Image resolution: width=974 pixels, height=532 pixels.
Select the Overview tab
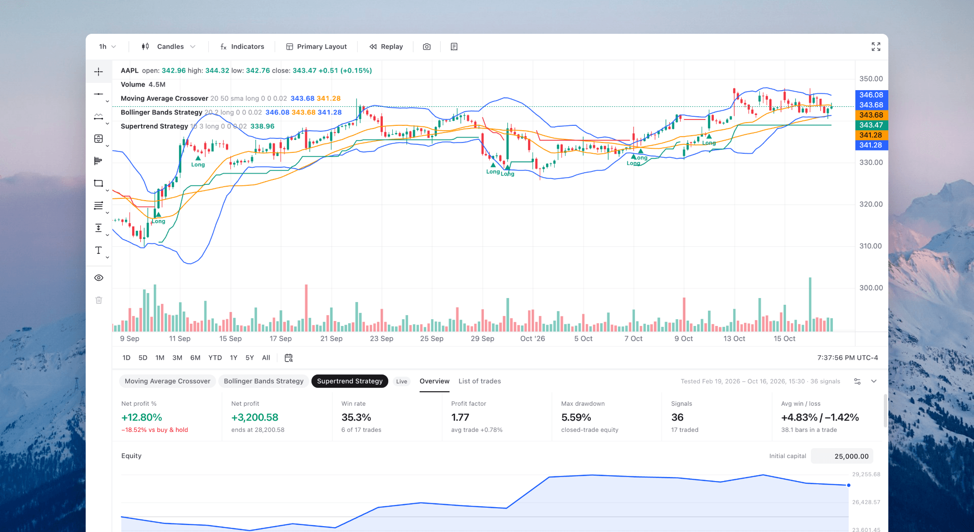(x=434, y=381)
